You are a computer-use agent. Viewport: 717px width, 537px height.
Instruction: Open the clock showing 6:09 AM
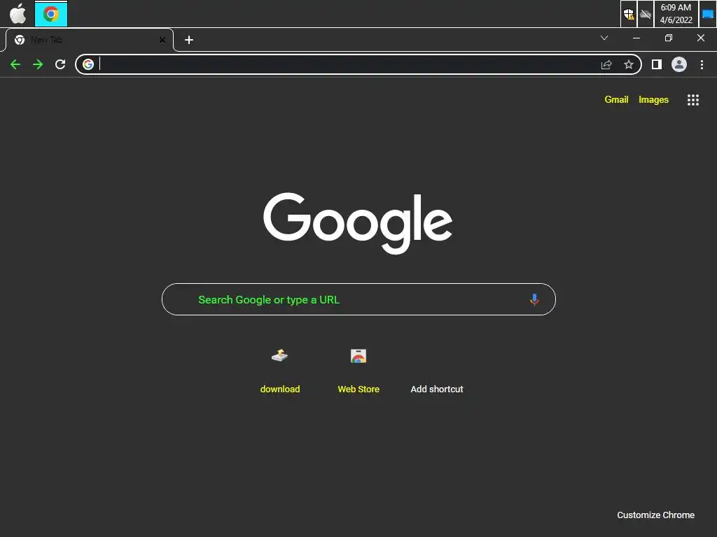(676, 14)
